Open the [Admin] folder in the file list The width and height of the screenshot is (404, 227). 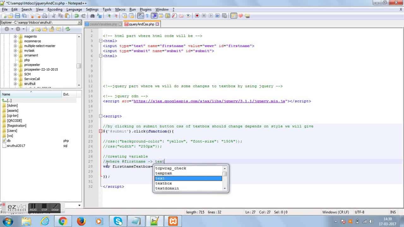click(12, 106)
